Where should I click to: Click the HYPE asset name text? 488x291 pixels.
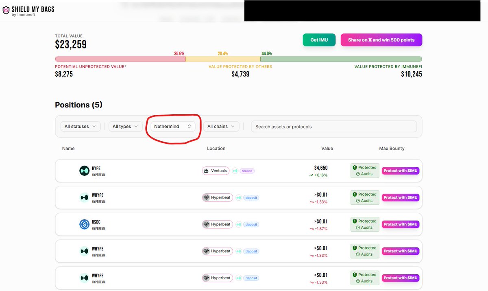point(96,168)
